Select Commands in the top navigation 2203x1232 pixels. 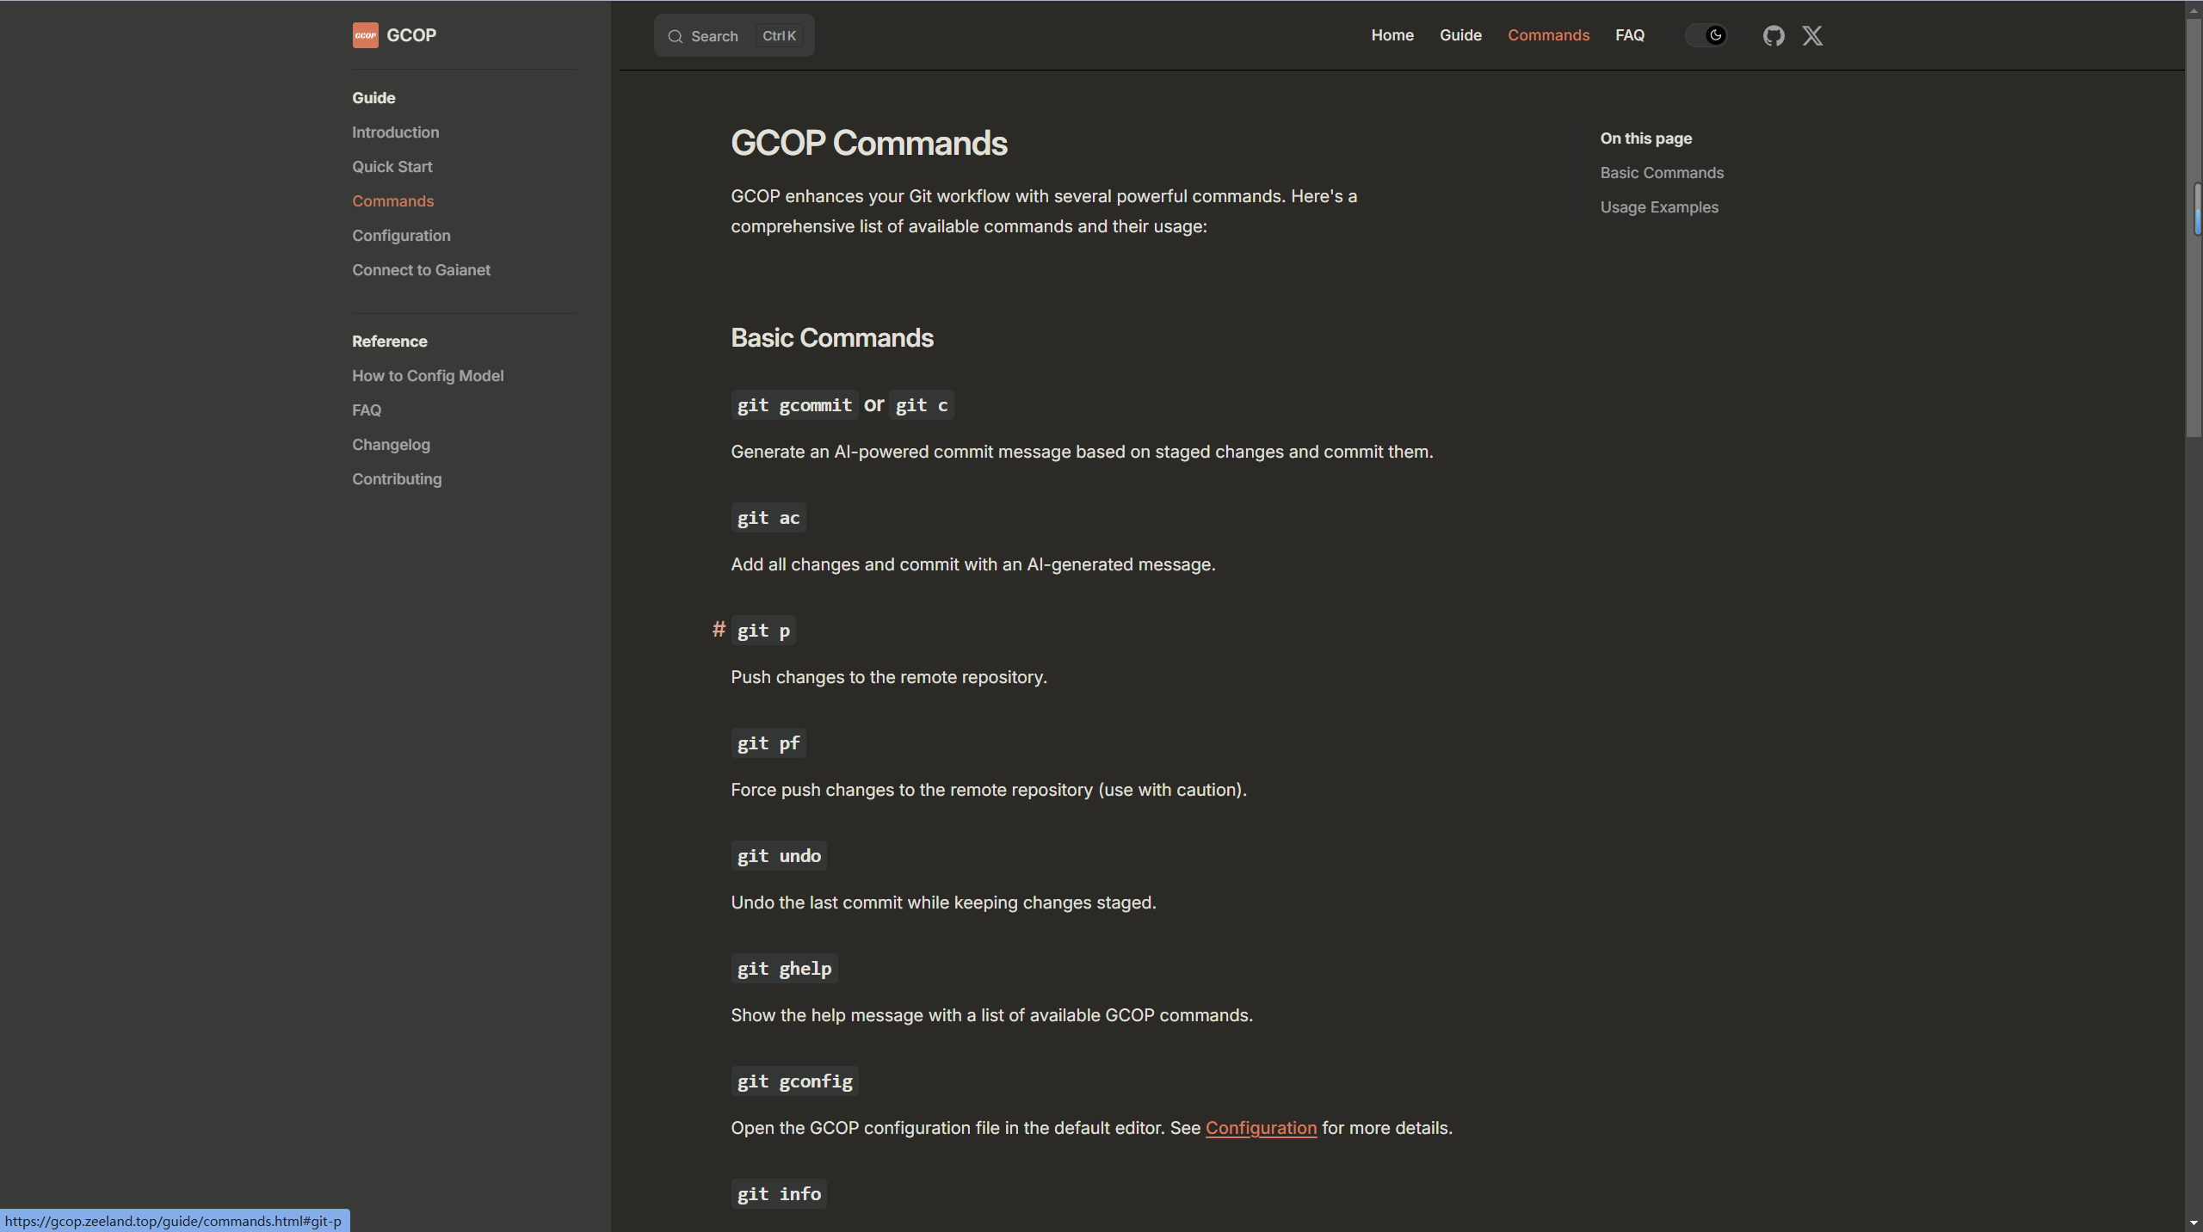(x=1548, y=35)
